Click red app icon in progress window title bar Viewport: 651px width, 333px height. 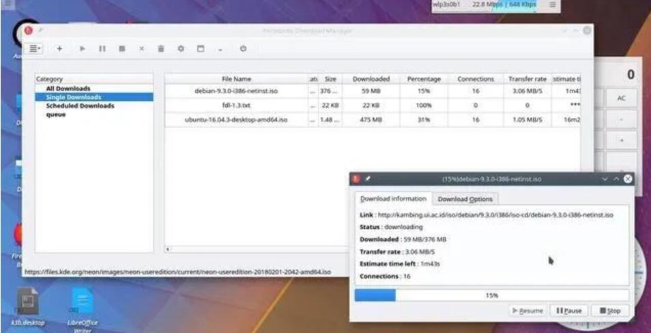pyautogui.click(x=356, y=179)
